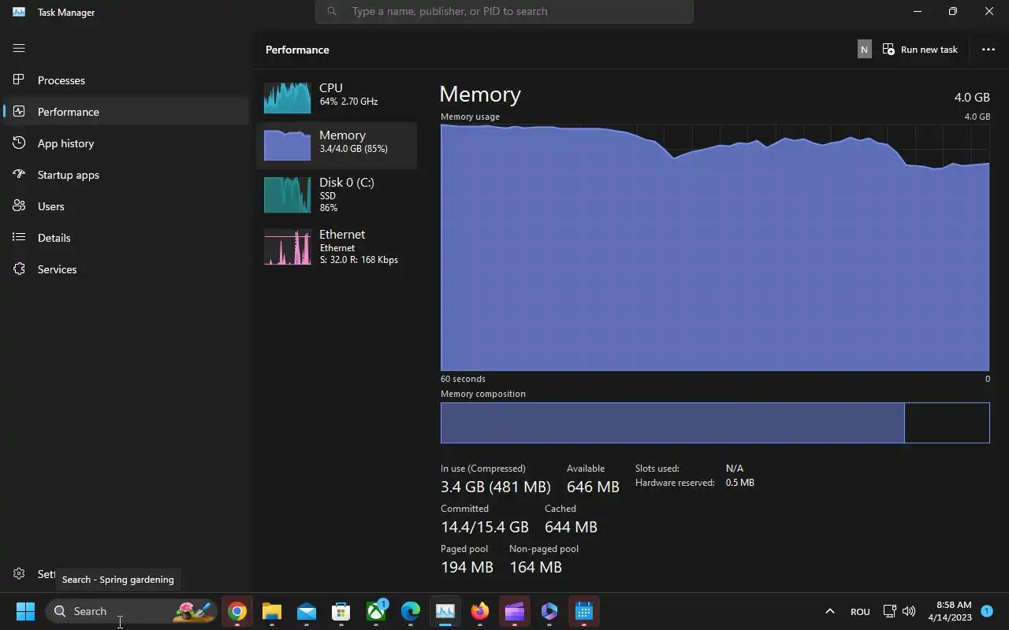Click the search magnifier icon in title bar

(332, 11)
